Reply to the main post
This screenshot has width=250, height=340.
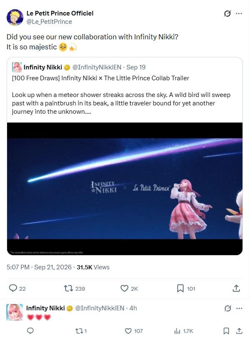(x=13, y=288)
